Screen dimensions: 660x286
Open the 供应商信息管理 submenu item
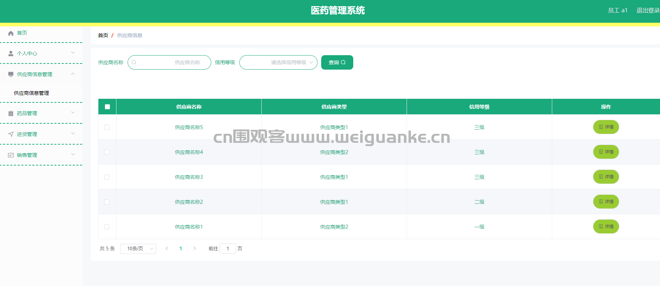(31, 93)
